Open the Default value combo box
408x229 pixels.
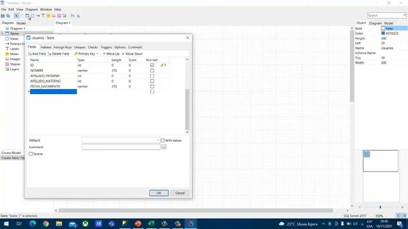click(121, 140)
